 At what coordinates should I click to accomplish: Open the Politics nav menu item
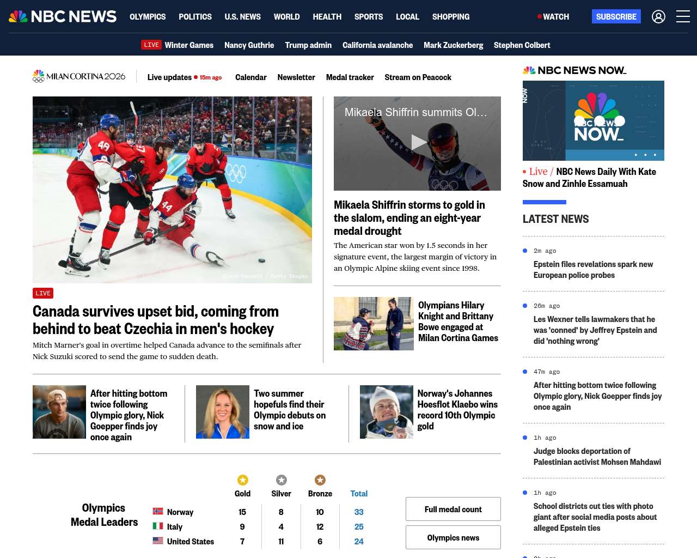click(x=195, y=17)
